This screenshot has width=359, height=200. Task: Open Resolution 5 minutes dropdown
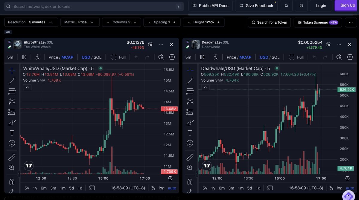tap(31, 22)
